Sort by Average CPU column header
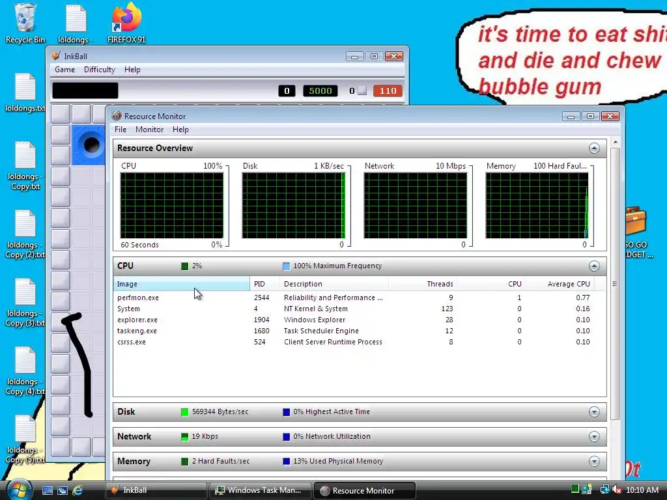This screenshot has width=667, height=500. [560, 284]
